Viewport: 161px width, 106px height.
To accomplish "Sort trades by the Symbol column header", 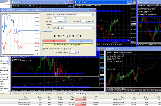I will coord(60,97).
